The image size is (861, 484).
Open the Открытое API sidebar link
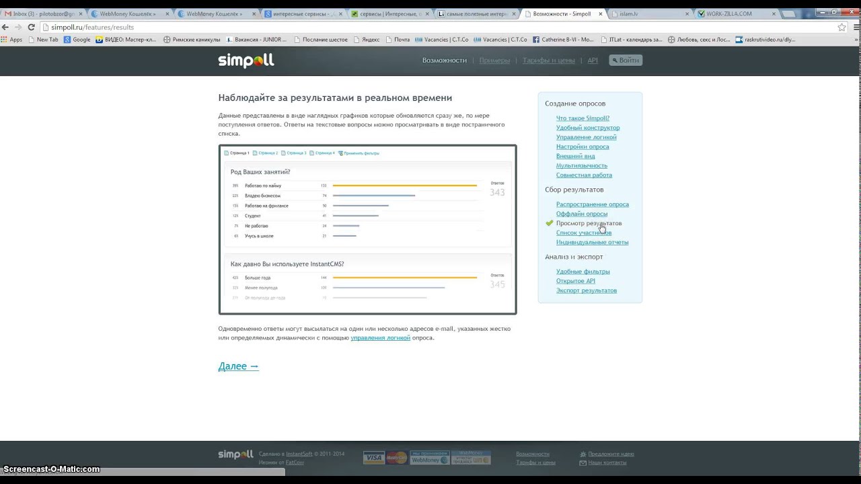pos(576,281)
